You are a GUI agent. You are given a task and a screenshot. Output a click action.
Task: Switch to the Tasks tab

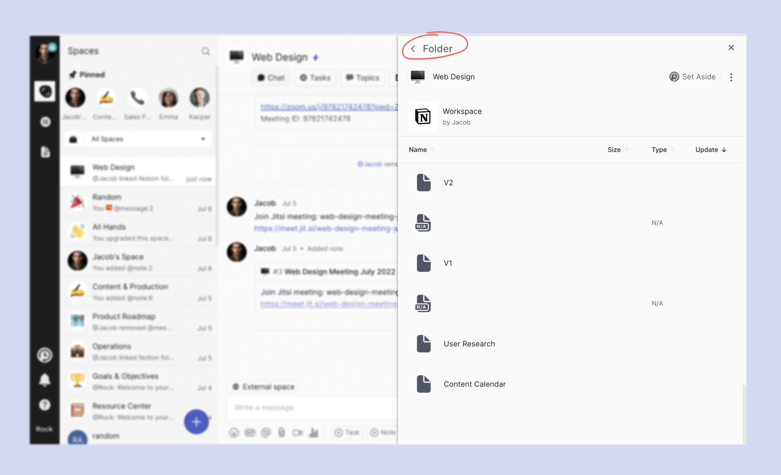click(315, 78)
